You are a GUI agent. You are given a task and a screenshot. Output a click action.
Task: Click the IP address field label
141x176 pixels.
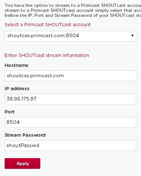17,89
